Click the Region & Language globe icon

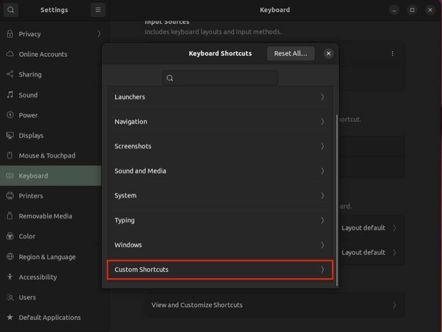point(9,256)
